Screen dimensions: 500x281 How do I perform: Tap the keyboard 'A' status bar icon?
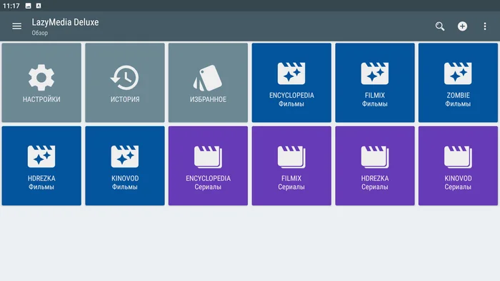[39, 6]
